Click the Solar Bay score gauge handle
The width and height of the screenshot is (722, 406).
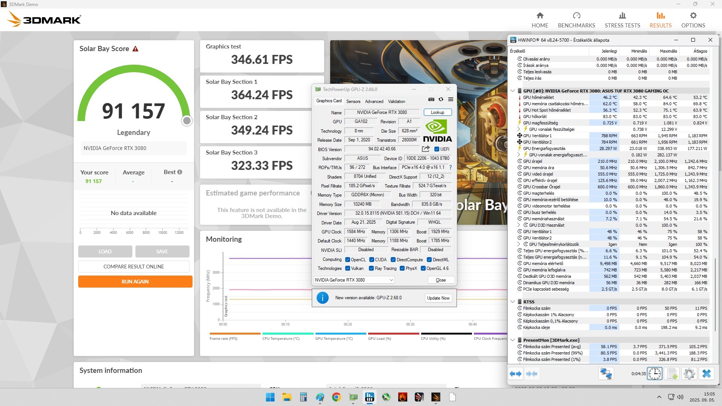point(187,121)
